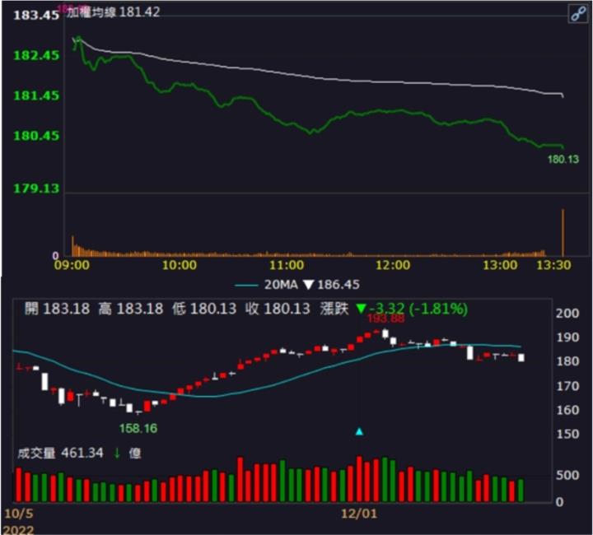This screenshot has height=535, width=593.
Task: Click the 180.13 last price label on the intraday line
Action: click(x=563, y=160)
